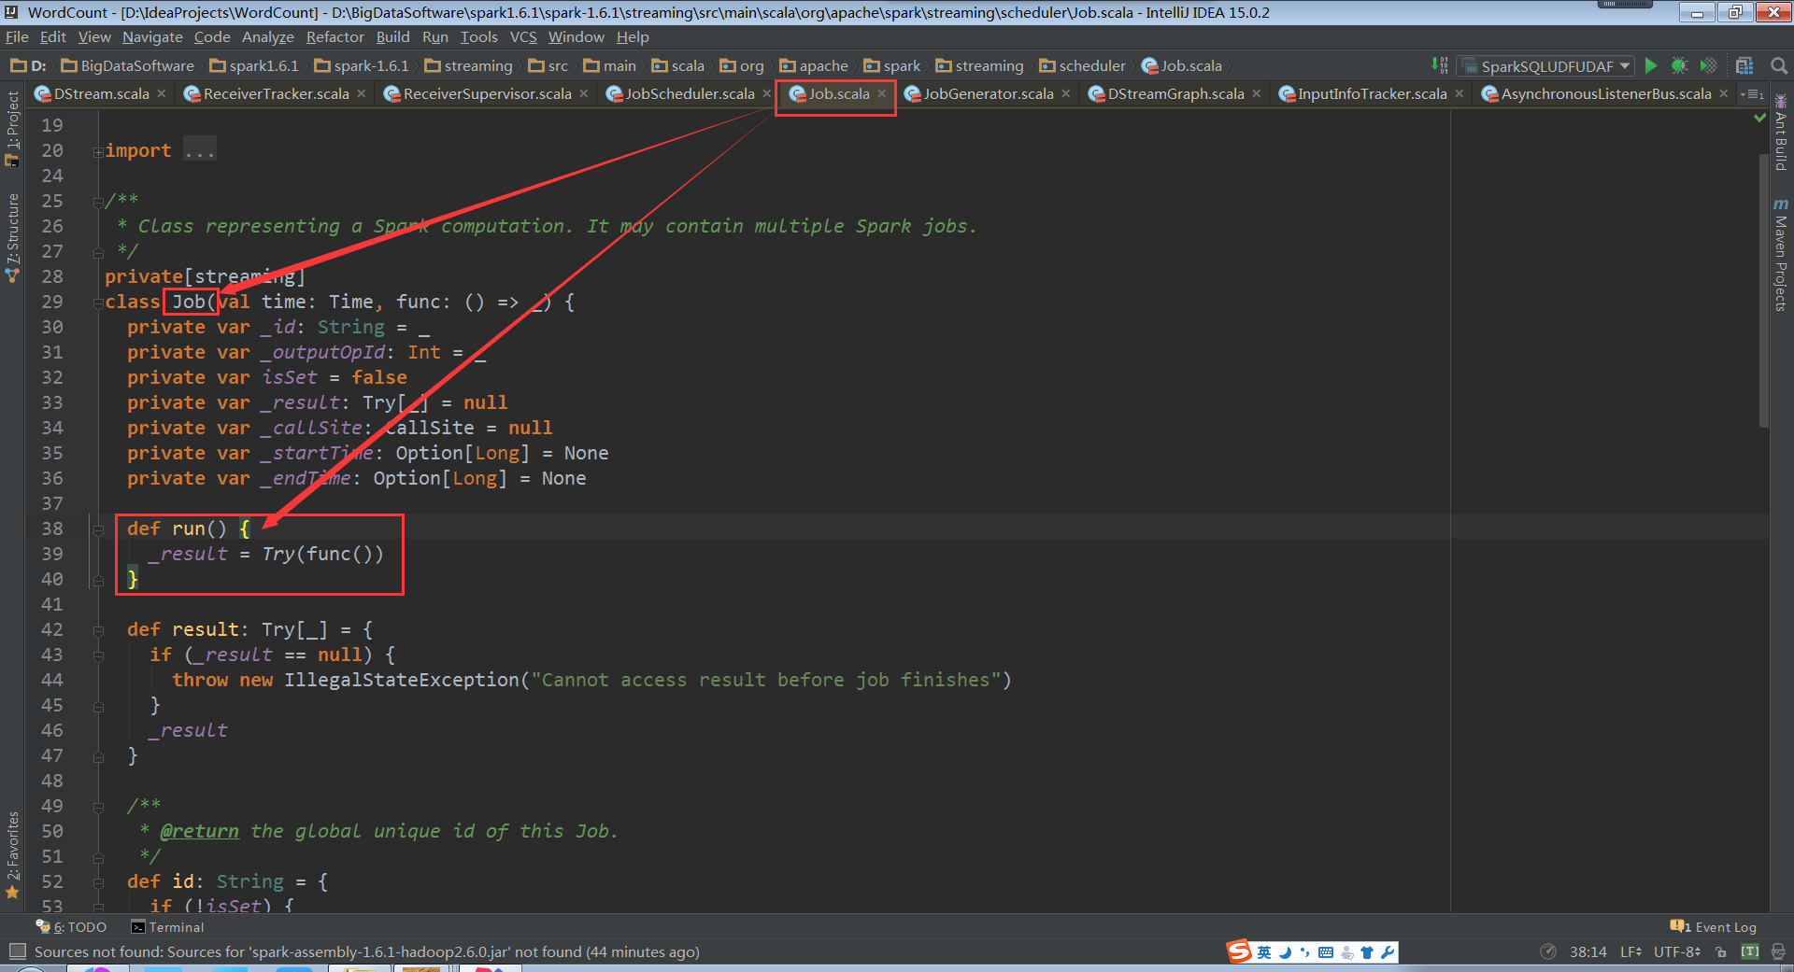
Task: Open the Hector inspections icon in status bar
Action: [1778, 951]
